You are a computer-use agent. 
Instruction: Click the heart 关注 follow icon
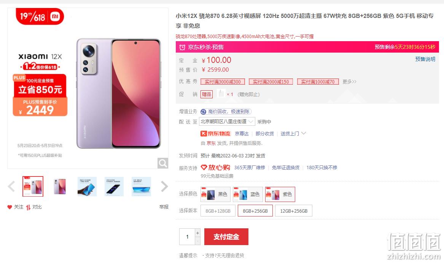10,207
